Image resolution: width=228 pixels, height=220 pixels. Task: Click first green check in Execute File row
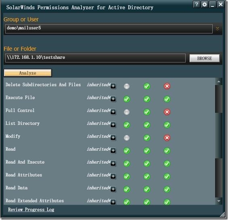tap(126, 99)
